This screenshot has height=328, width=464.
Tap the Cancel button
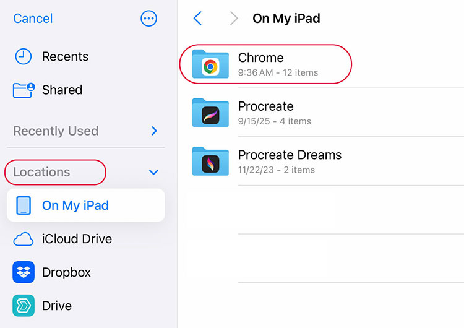33,19
